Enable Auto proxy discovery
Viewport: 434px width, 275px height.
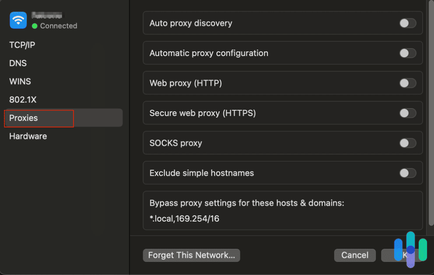tap(407, 23)
